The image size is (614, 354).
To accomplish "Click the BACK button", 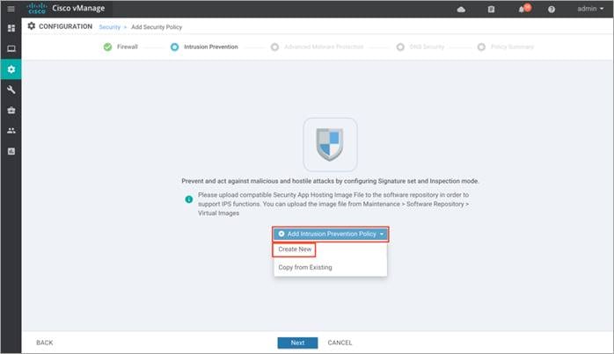I will (45, 343).
